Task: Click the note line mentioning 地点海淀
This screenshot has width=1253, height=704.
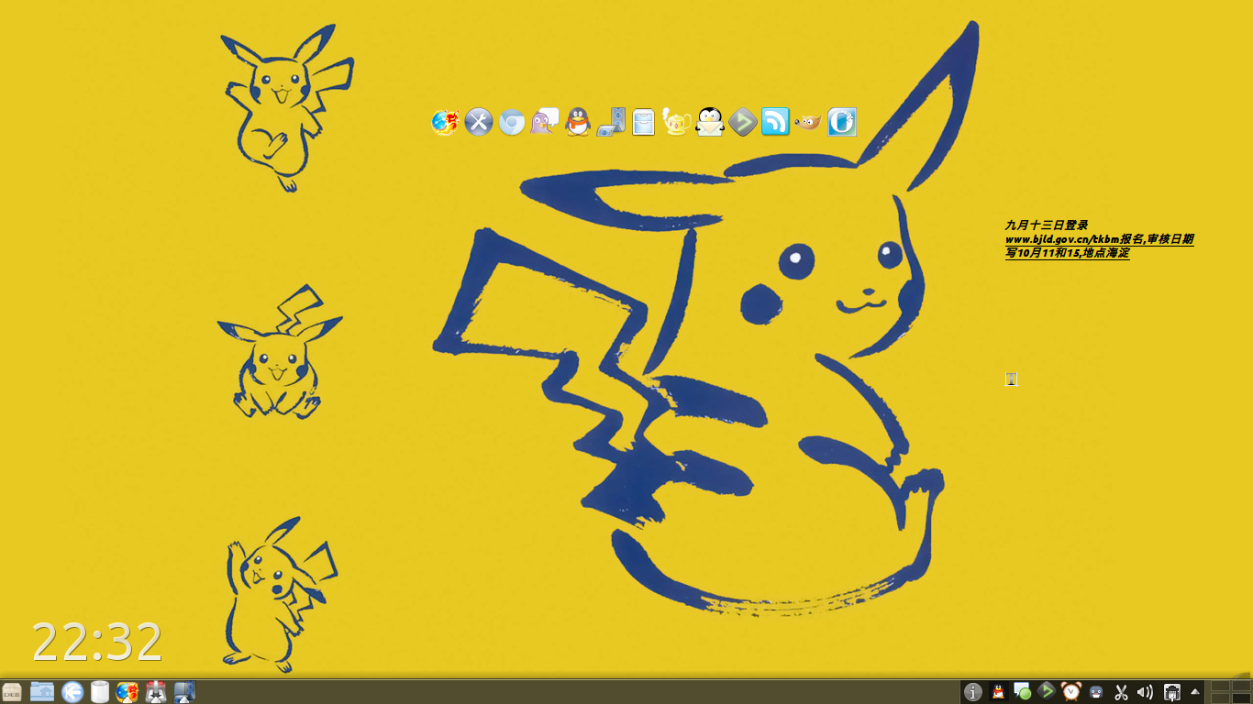Action: 1068,253
